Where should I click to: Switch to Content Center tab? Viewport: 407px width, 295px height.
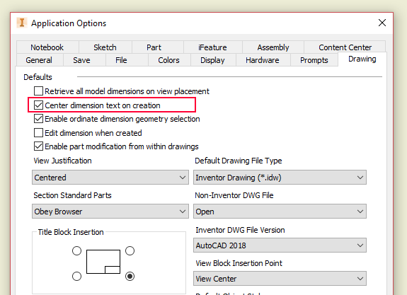(x=345, y=47)
